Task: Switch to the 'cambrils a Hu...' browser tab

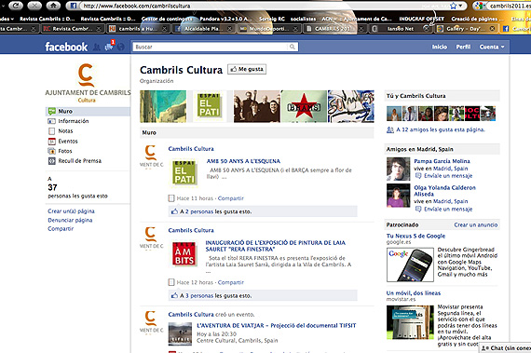Action: [138, 29]
